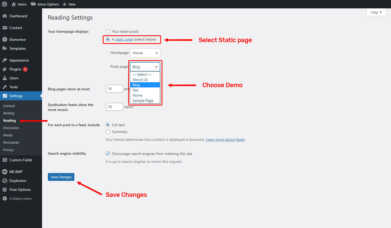Image resolution: width=391 pixels, height=228 pixels.
Task: Pick 'Sample Page' from Posts page list
Action: pos(143,101)
